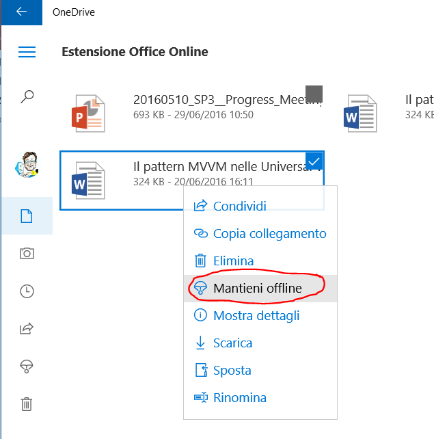Click Elimina in the context menu
Viewport: 434px width, 439px height.
point(233,261)
